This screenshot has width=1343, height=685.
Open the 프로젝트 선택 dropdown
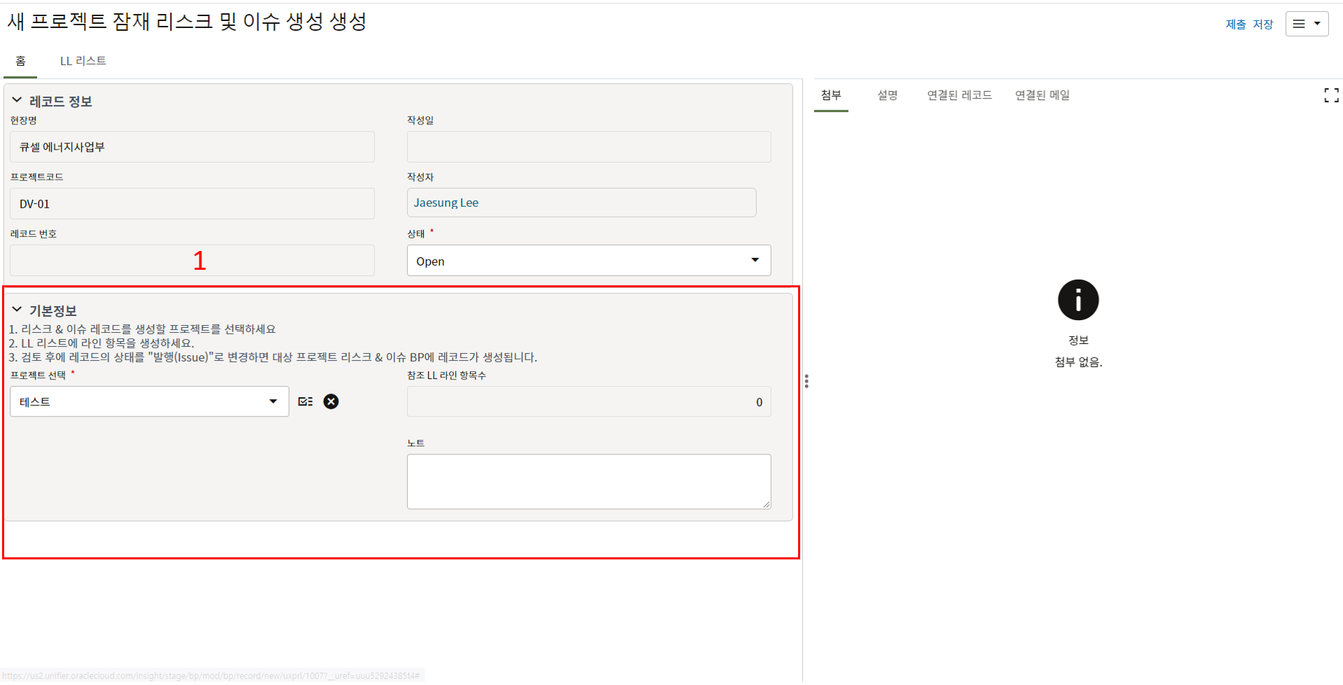[149, 402]
